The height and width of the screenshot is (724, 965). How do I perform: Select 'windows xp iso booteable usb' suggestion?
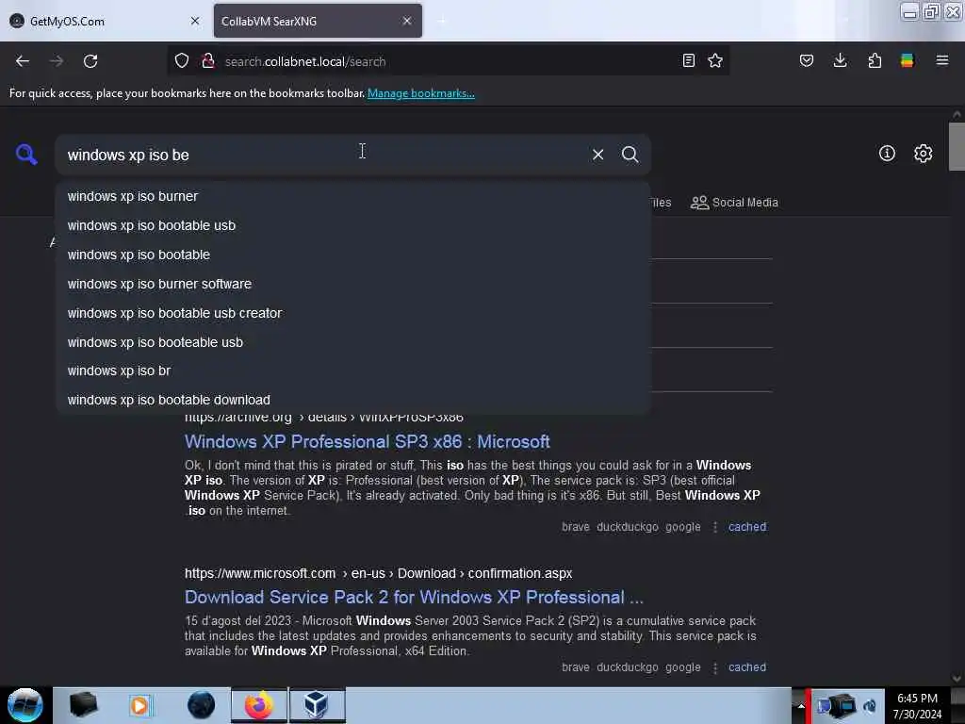pyautogui.click(x=353, y=342)
